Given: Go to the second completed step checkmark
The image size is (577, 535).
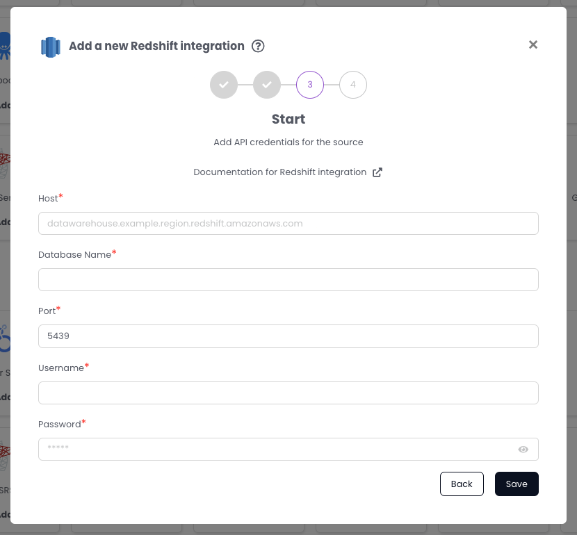Looking at the screenshot, I should [267, 85].
